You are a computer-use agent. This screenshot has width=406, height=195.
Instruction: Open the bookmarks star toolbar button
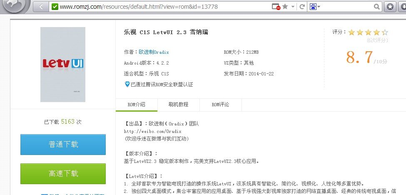(390, 7)
